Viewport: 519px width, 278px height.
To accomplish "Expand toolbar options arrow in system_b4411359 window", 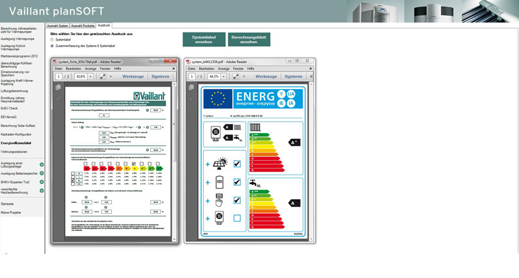I will (244, 76).
